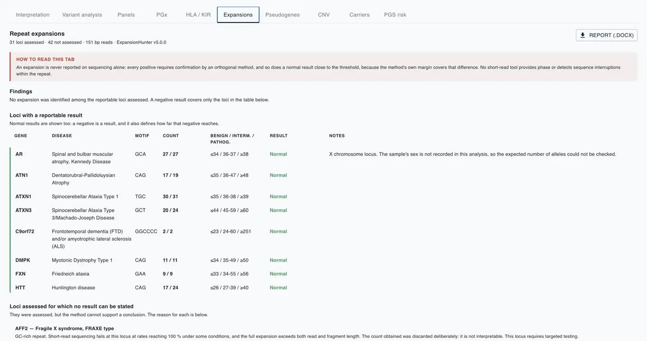Click the GGCCCC motif cell
647x341 pixels.
[146, 232]
